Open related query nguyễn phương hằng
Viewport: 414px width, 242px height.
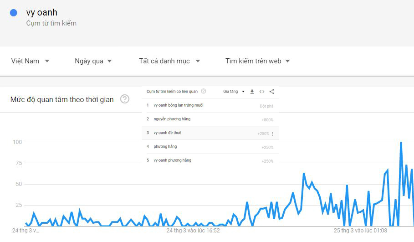[172, 119]
